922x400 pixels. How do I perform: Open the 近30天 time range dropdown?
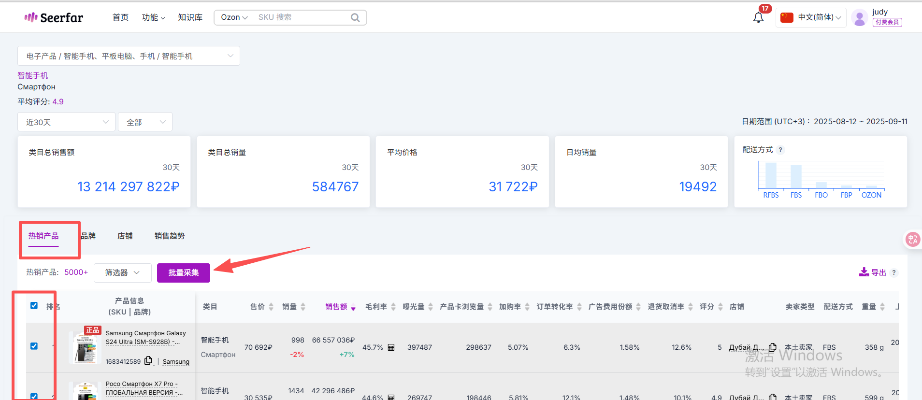coord(67,122)
